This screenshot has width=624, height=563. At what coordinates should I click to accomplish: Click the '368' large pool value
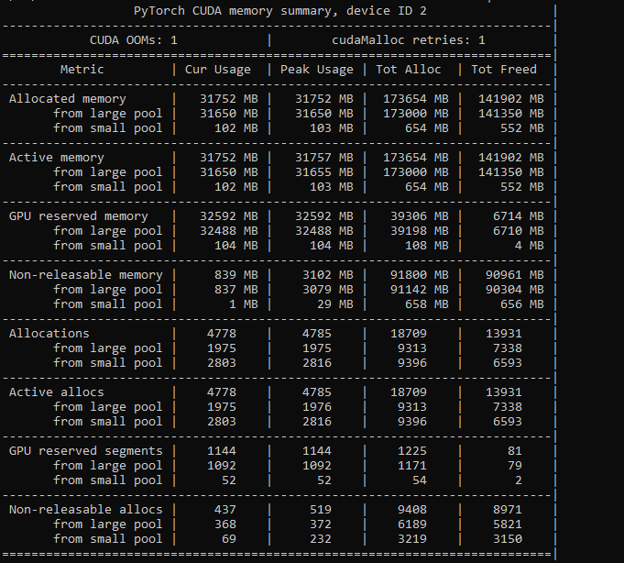(x=225, y=524)
